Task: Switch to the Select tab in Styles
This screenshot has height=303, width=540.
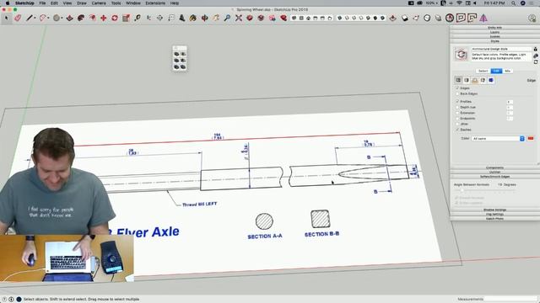Action: click(x=483, y=71)
